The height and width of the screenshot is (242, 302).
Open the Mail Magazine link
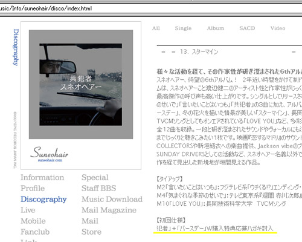point(109,211)
